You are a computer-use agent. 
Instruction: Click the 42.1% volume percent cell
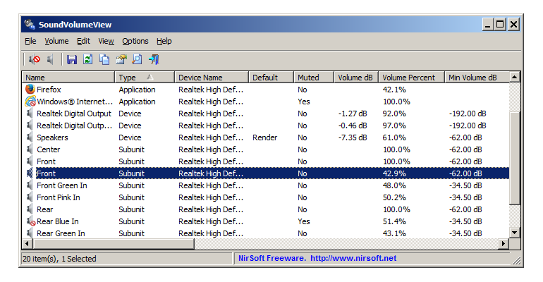point(394,90)
